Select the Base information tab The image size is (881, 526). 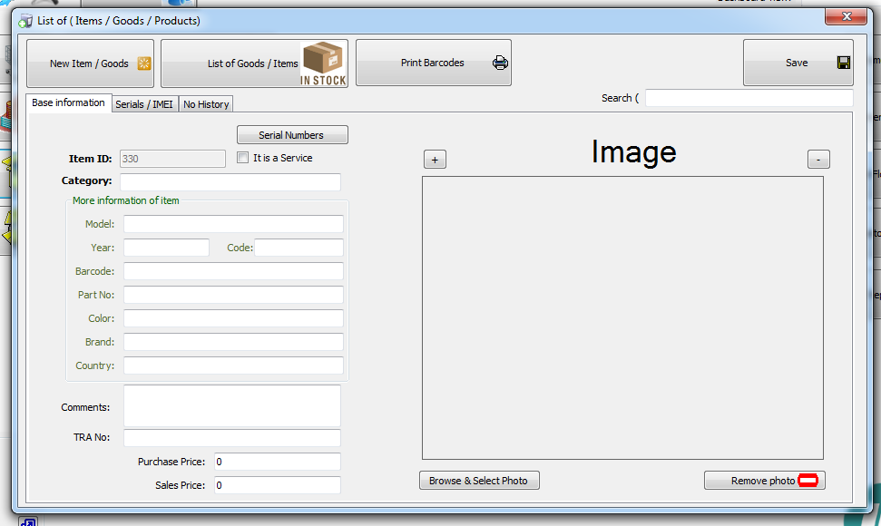pyautogui.click(x=69, y=103)
